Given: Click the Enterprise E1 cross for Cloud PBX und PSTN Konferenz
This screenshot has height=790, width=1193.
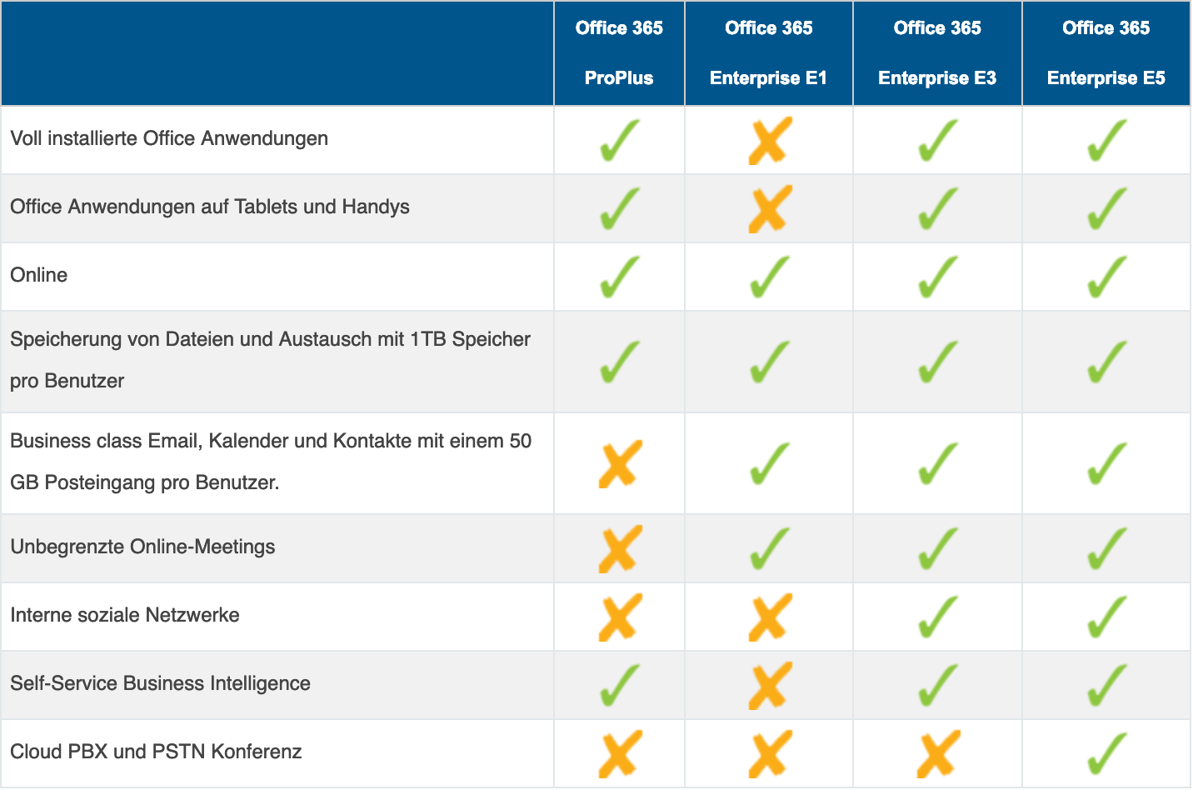Looking at the screenshot, I should 770,753.
